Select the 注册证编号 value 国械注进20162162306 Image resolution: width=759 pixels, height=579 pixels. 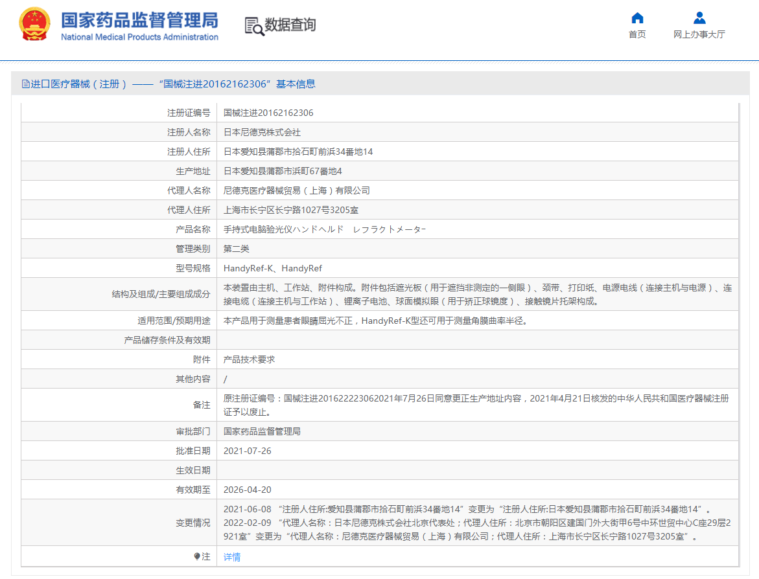pyautogui.click(x=268, y=113)
